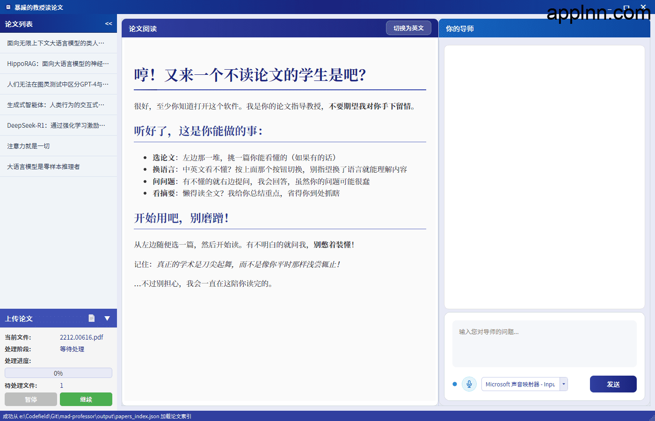Click the 你的导师 panel title
This screenshot has width=655, height=421.
point(460,29)
